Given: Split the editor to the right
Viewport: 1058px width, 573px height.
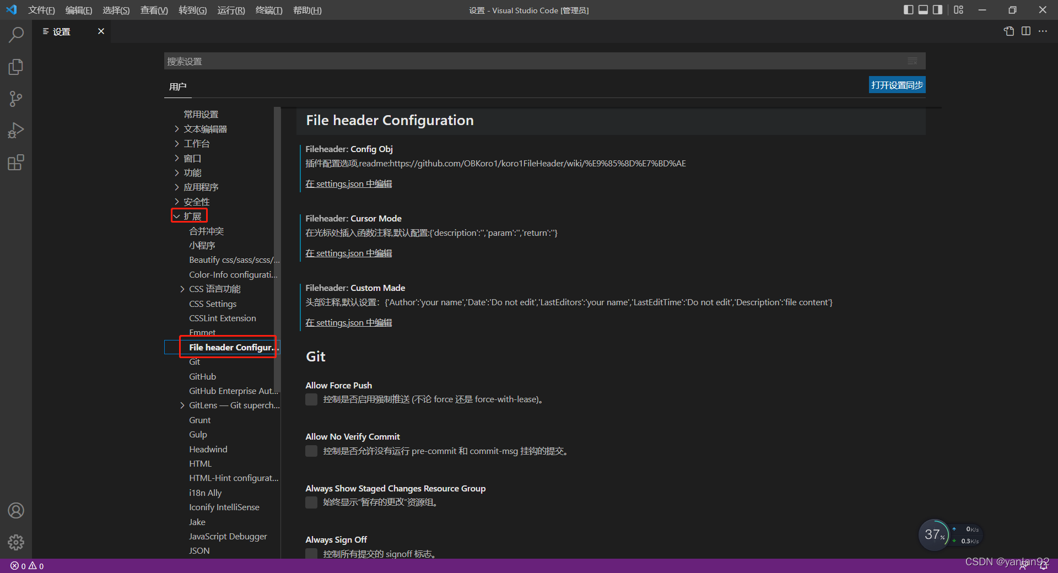Looking at the screenshot, I should tap(1026, 31).
